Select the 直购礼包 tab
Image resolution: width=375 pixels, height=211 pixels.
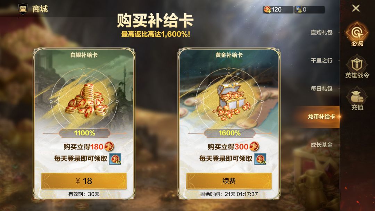[322, 32]
